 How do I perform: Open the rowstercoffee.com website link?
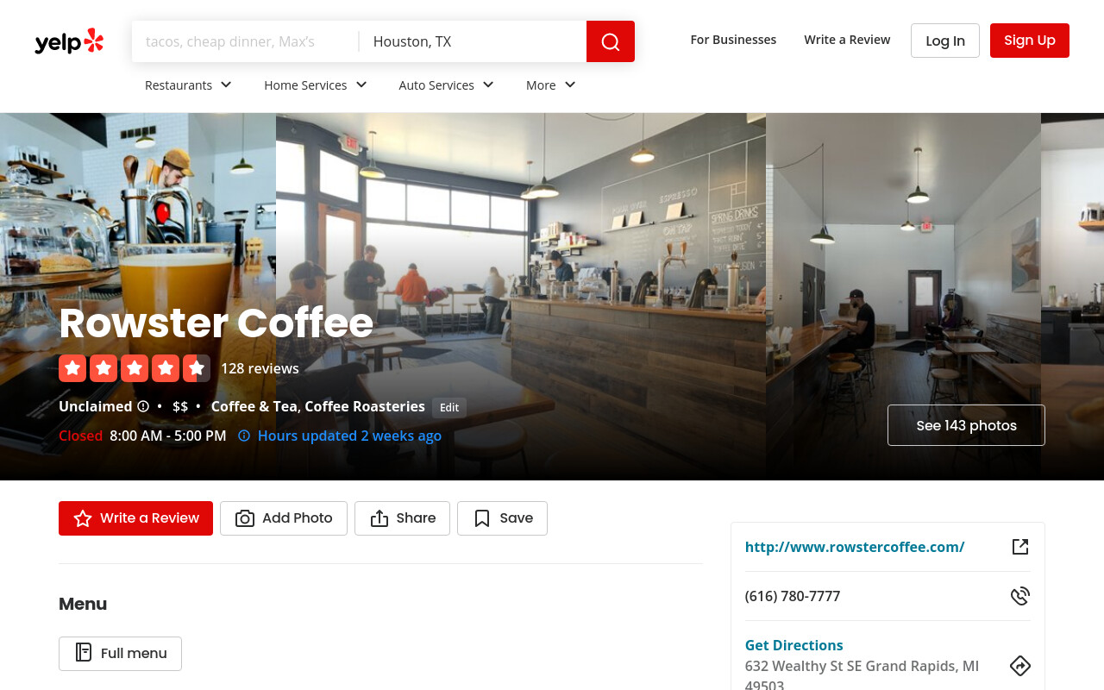pos(855,547)
